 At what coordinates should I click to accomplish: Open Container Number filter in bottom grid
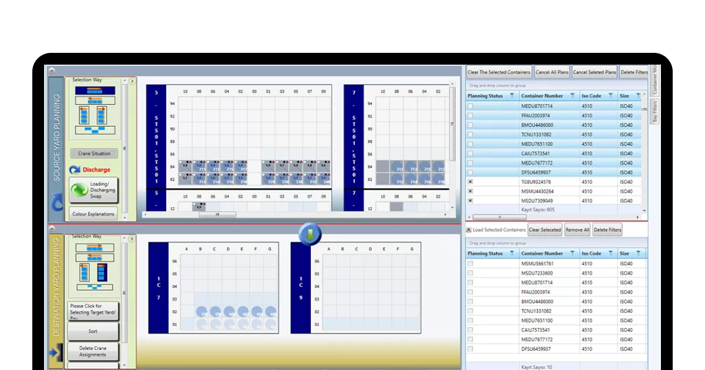pos(573,253)
